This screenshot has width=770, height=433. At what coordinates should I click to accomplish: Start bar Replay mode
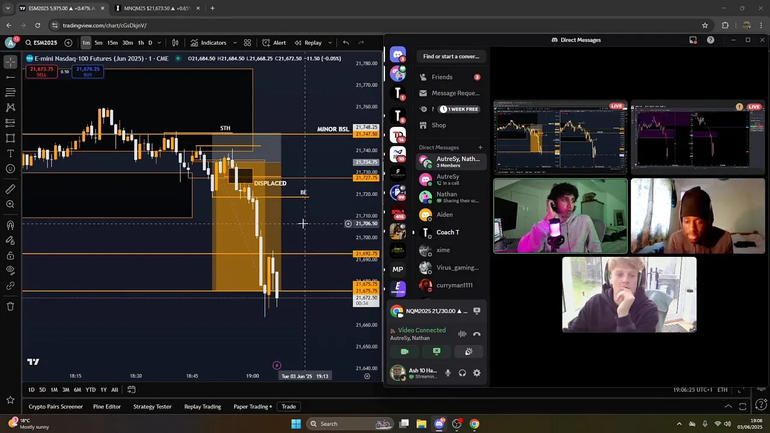(x=308, y=43)
